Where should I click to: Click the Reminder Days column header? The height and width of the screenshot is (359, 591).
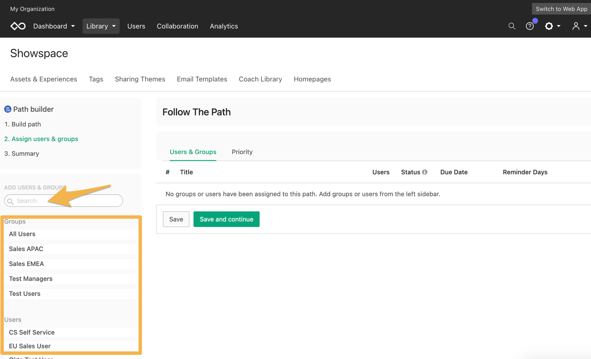(525, 172)
